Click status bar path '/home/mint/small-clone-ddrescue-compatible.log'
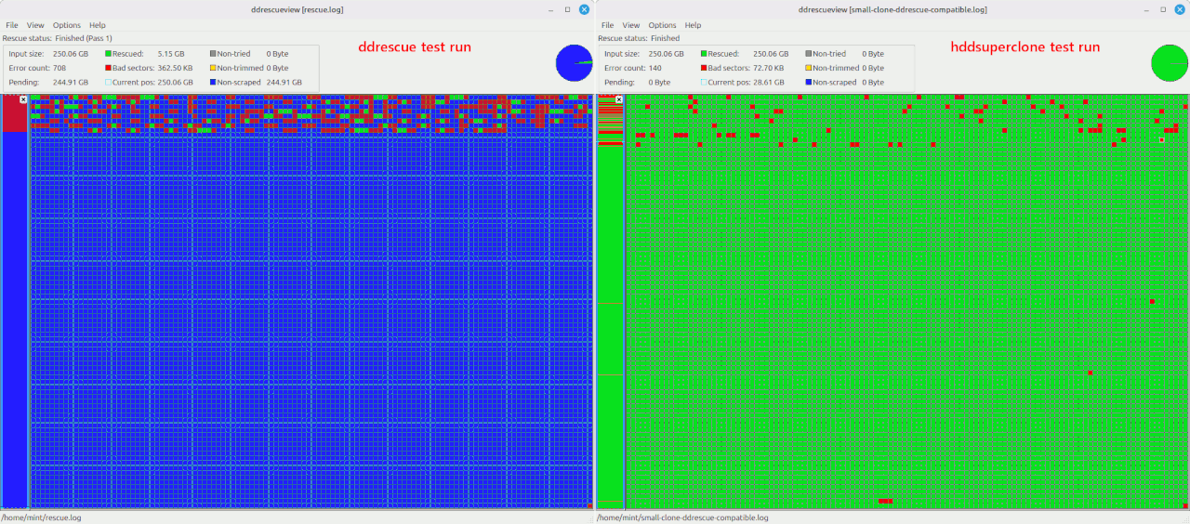Viewport: 1190px width, 524px height. pos(682,517)
